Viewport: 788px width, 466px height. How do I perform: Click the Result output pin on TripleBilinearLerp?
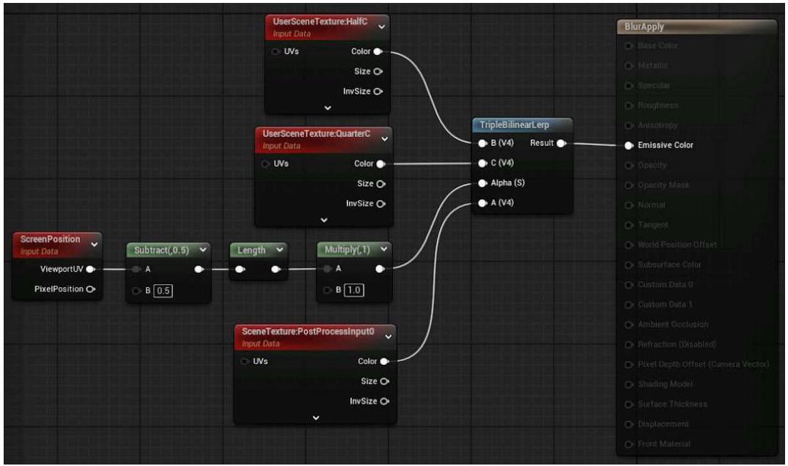[561, 143]
